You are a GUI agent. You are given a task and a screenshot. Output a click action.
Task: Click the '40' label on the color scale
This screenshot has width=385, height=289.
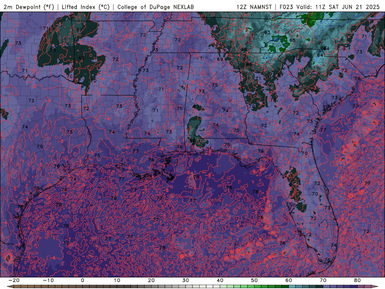tap(220, 280)
